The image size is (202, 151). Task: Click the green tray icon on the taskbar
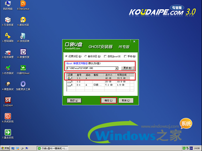184,149
